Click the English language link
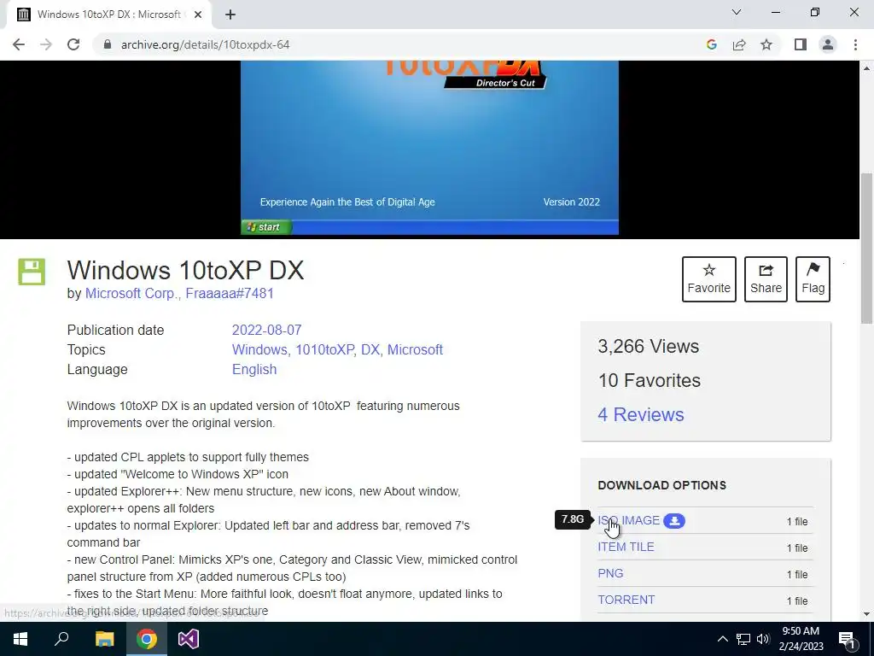874x656 pixels. pos(254,369)
